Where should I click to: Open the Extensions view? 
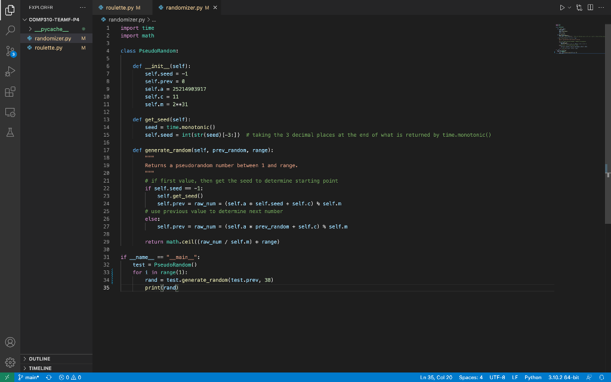pos(10,91)
